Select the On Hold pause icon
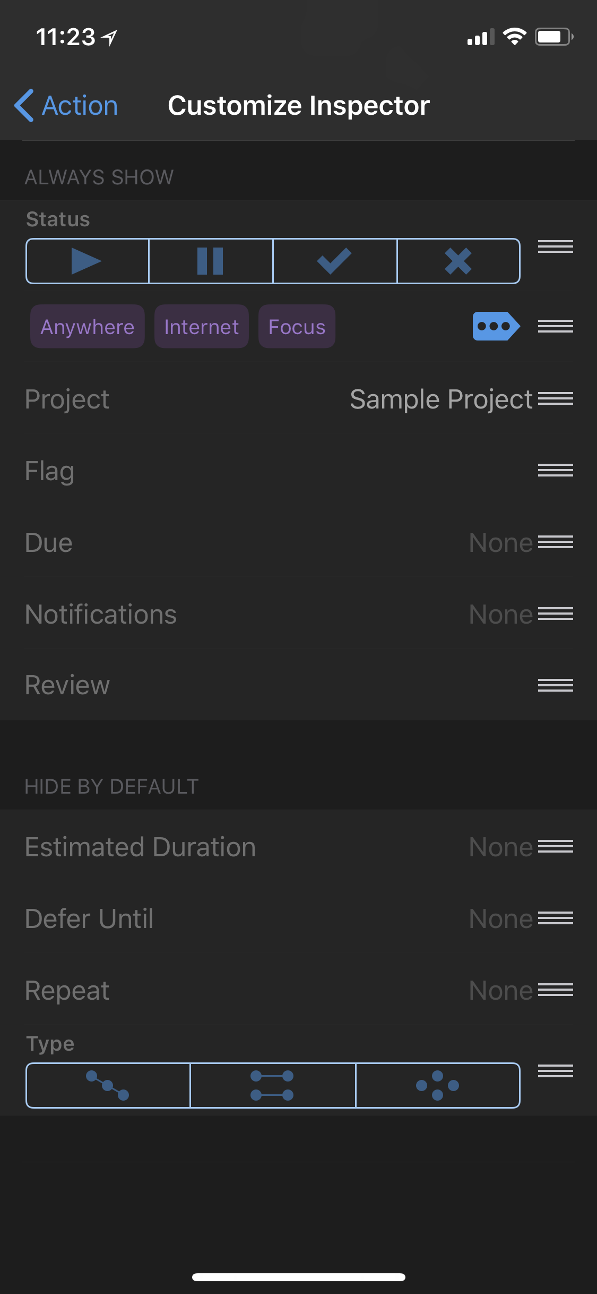597x1294 pixels. click(211, 261)
